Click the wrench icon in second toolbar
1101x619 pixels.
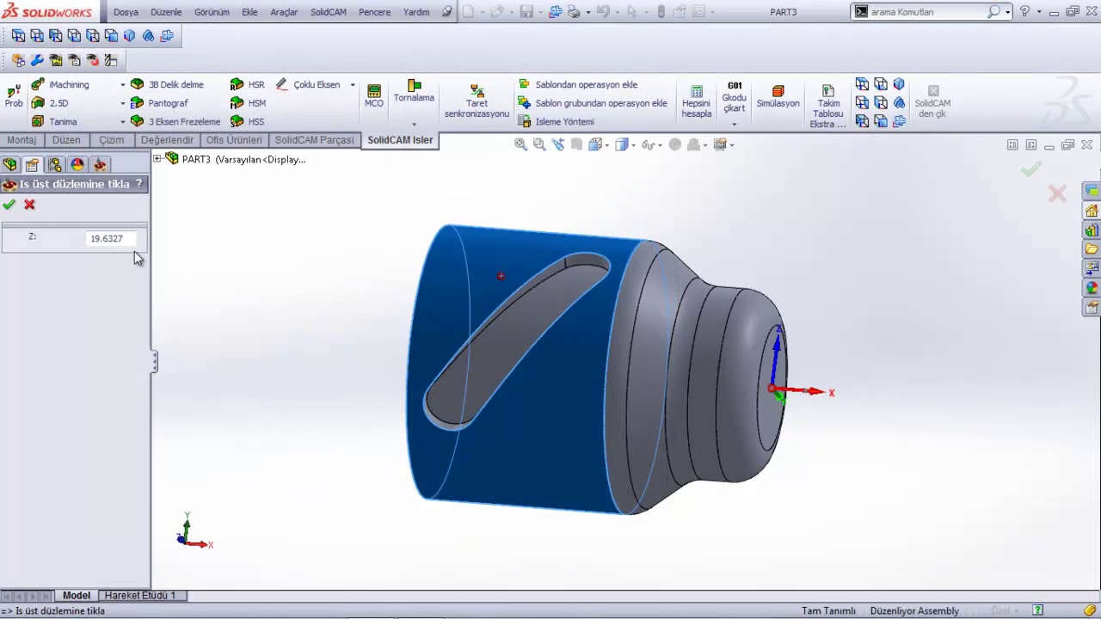(x=37, y=60)
